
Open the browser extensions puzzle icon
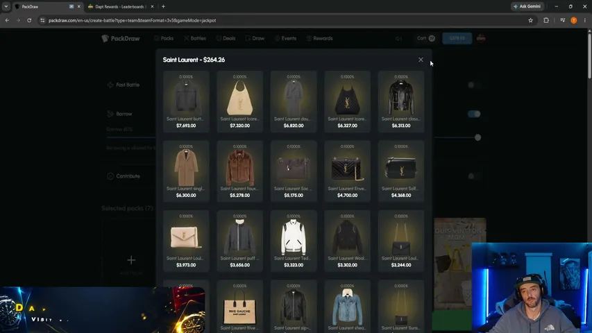[546, 20]
